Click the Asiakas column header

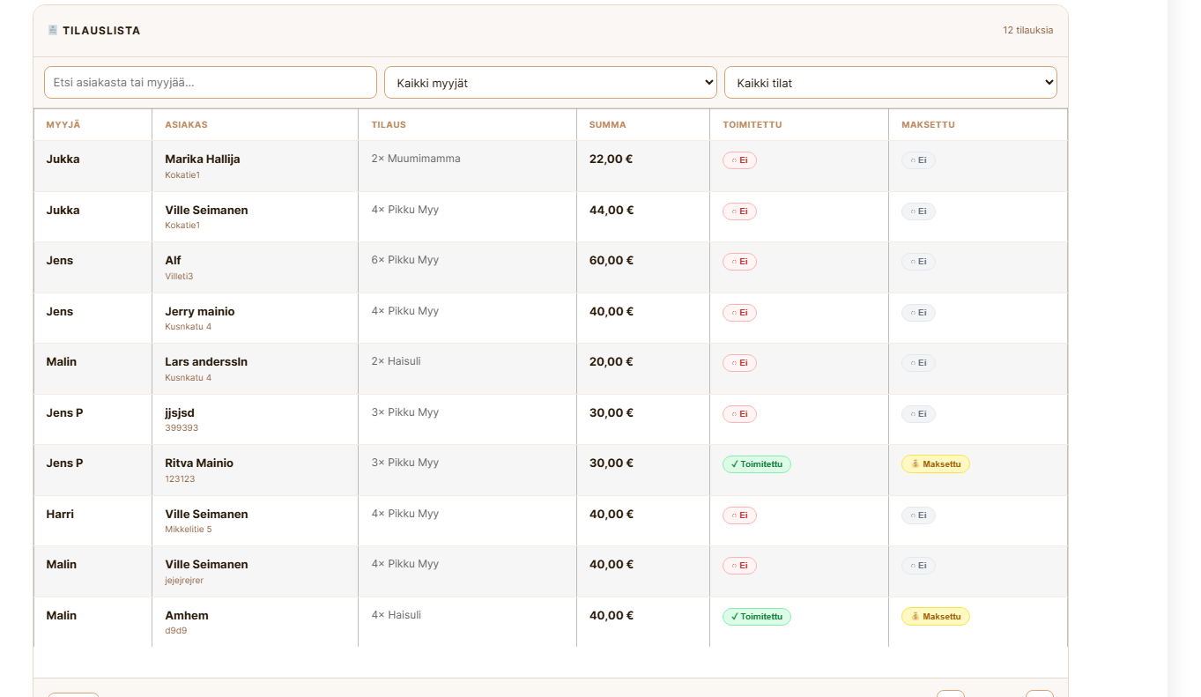point(186,125)
